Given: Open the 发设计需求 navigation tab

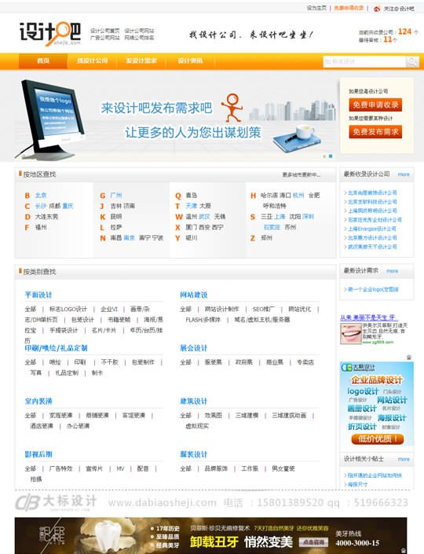Looking at the screenshot, I should click(141, 61).
